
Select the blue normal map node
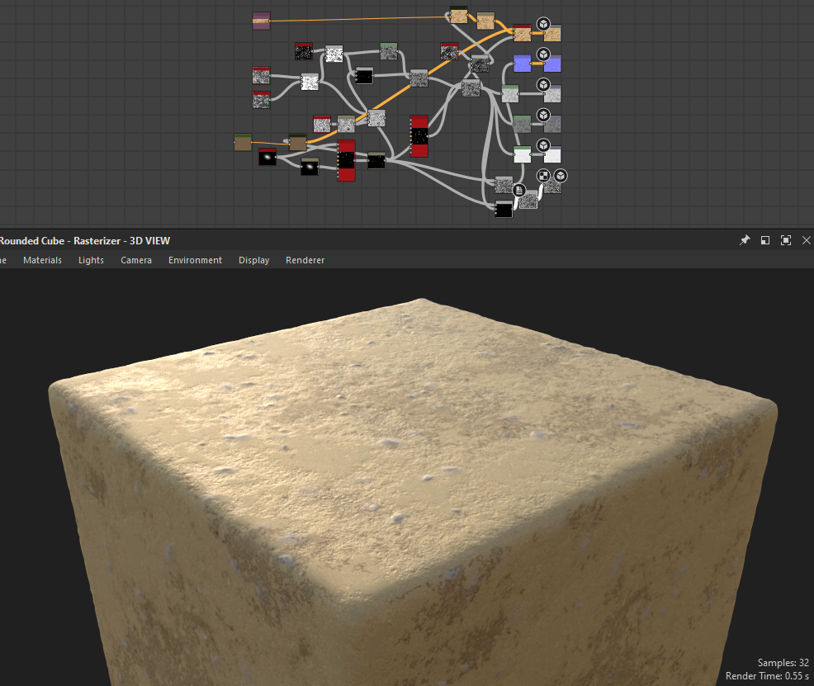522,64
